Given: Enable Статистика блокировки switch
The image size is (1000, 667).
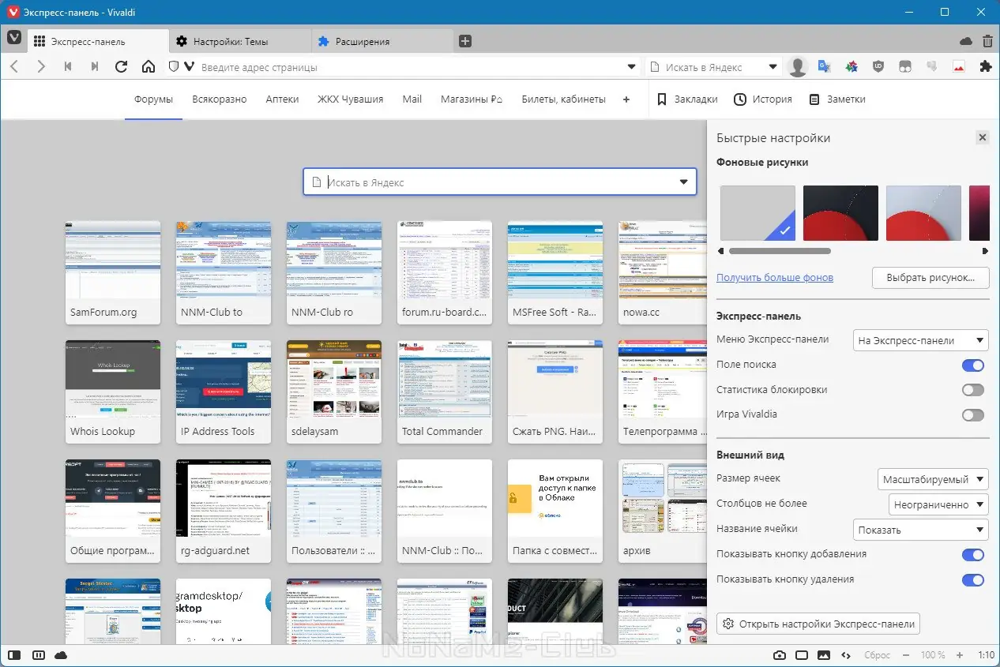Looking at the screenshot, I should 973,390.
